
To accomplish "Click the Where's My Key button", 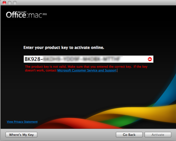I will click(21, 135).
